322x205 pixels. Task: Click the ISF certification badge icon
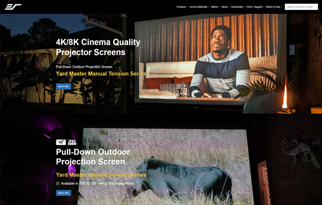[61, 142]
